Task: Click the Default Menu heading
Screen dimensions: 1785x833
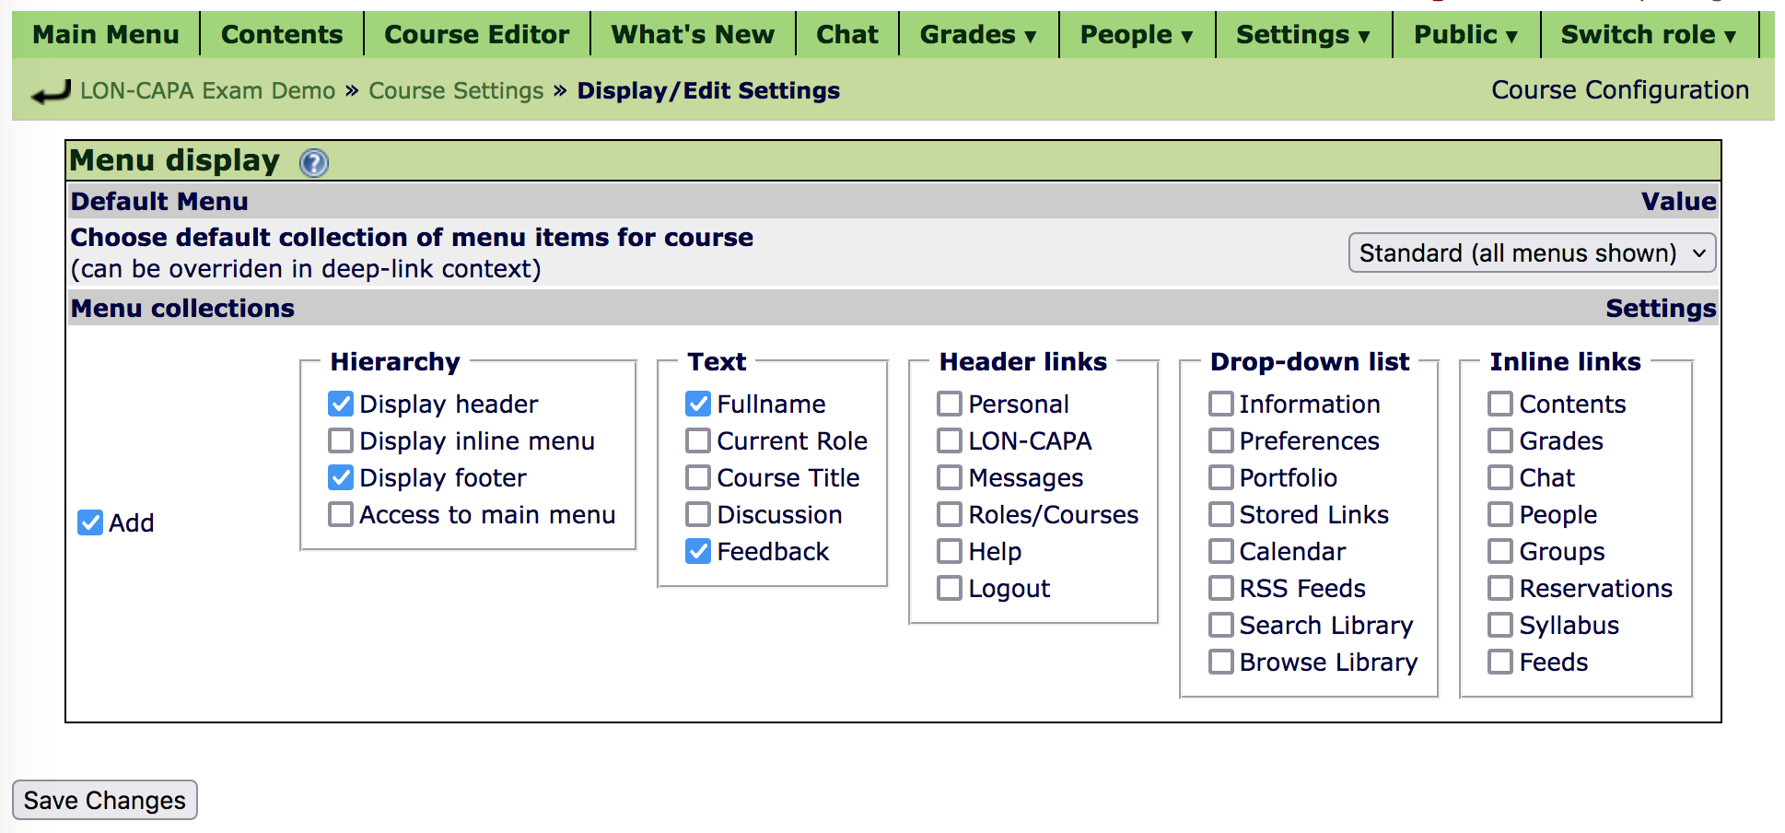Action: click(x=159, y=201)
